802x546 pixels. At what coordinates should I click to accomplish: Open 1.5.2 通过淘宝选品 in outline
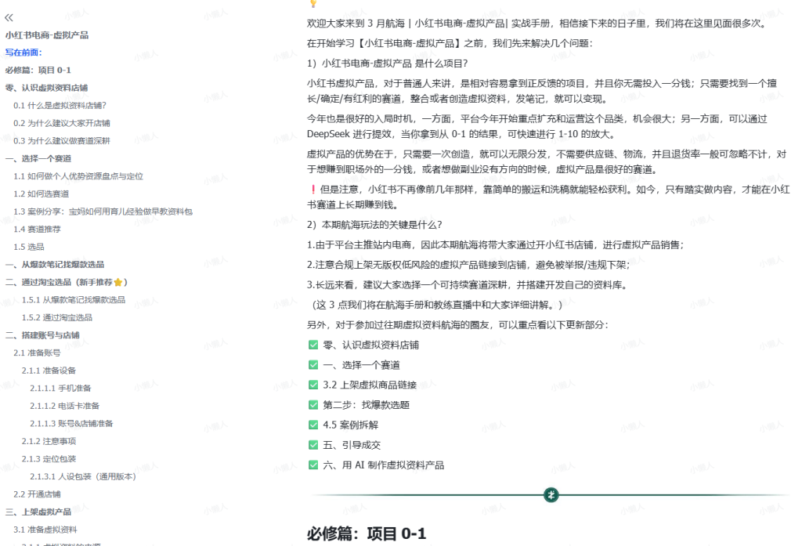(56, 317)
